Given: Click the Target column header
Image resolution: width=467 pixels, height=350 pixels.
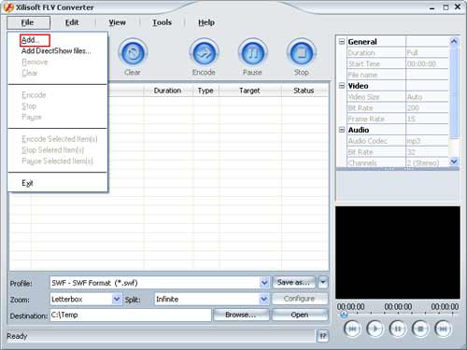Looking at the screenshot, I should tap(250, 91).
